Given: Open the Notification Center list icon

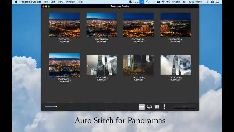Looking at the screenshot, I should click(217, 2).
